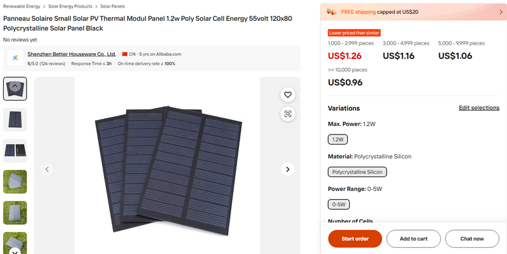Viewport: 507px width, 254px height.
Task: Navigate to Solar Energy Products breadcrumb
Action: click(70, 6)
